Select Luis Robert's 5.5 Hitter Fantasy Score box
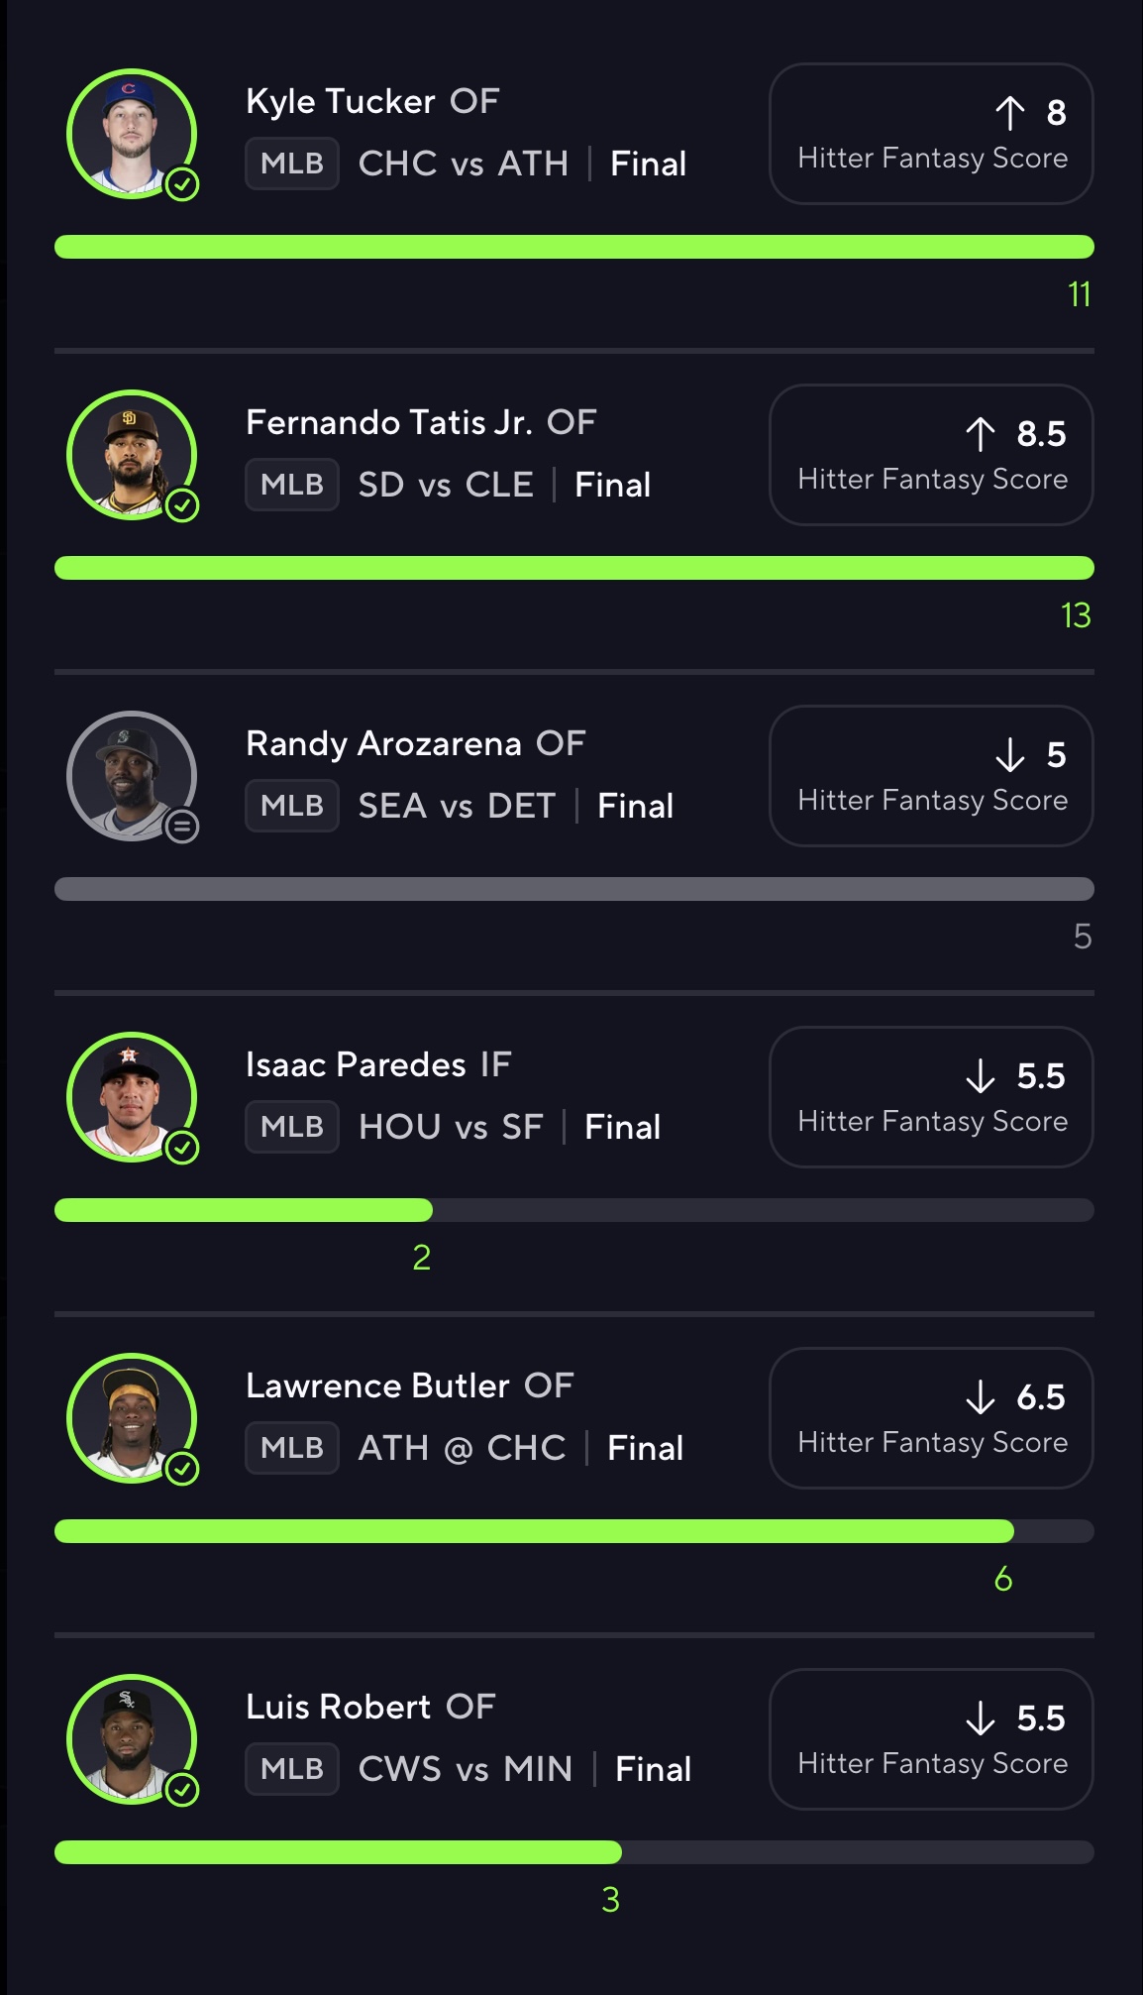Image resolution: width=1143 pixels, height=1995 pixels. click(931, 1739)
